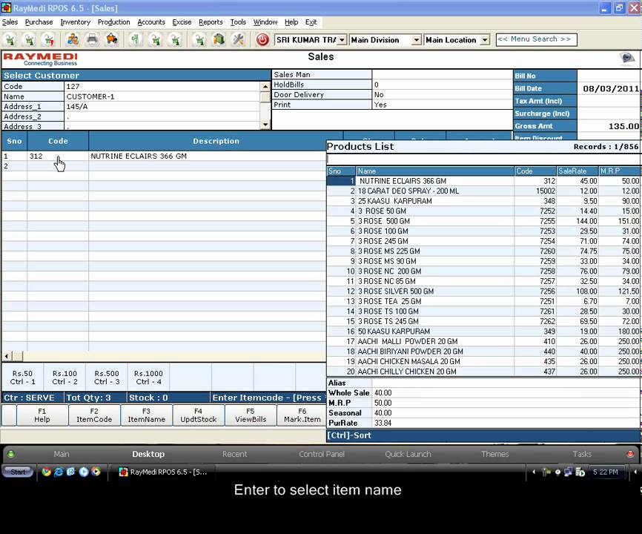
Task: Click the green orb on the dock bar
Action: (11, 454)
